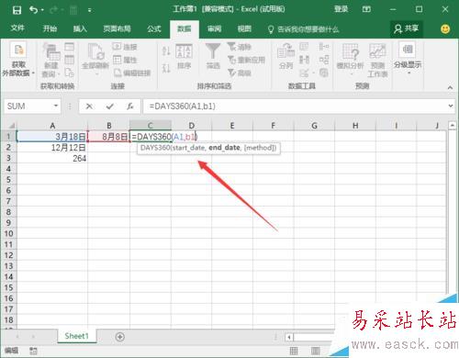Click the Remove Duplicates icon
The height and width of the screenshot is (358, 459).
tap(304, 60)
